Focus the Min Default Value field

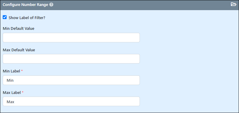(x=71, y=38)
